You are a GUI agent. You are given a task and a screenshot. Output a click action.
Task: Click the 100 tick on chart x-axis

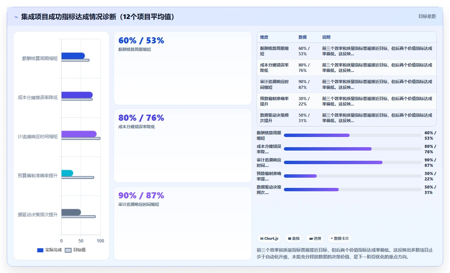[100, 241]
